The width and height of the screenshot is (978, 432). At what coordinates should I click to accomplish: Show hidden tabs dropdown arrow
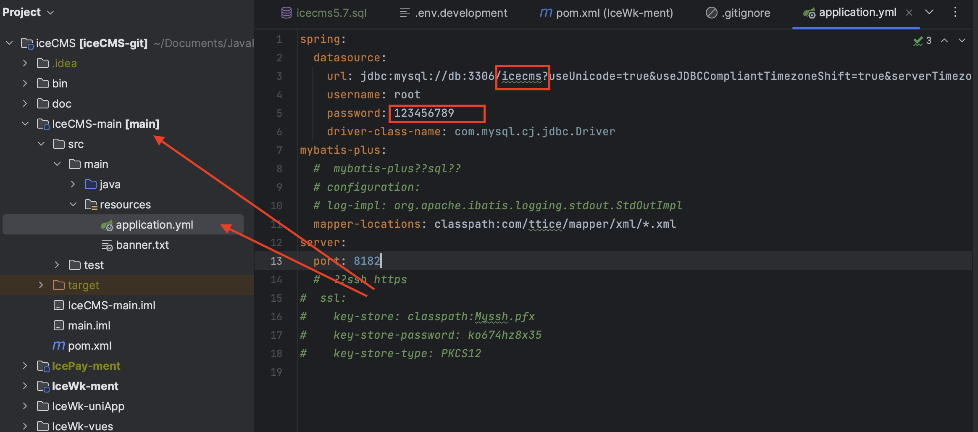pos(929,12)
